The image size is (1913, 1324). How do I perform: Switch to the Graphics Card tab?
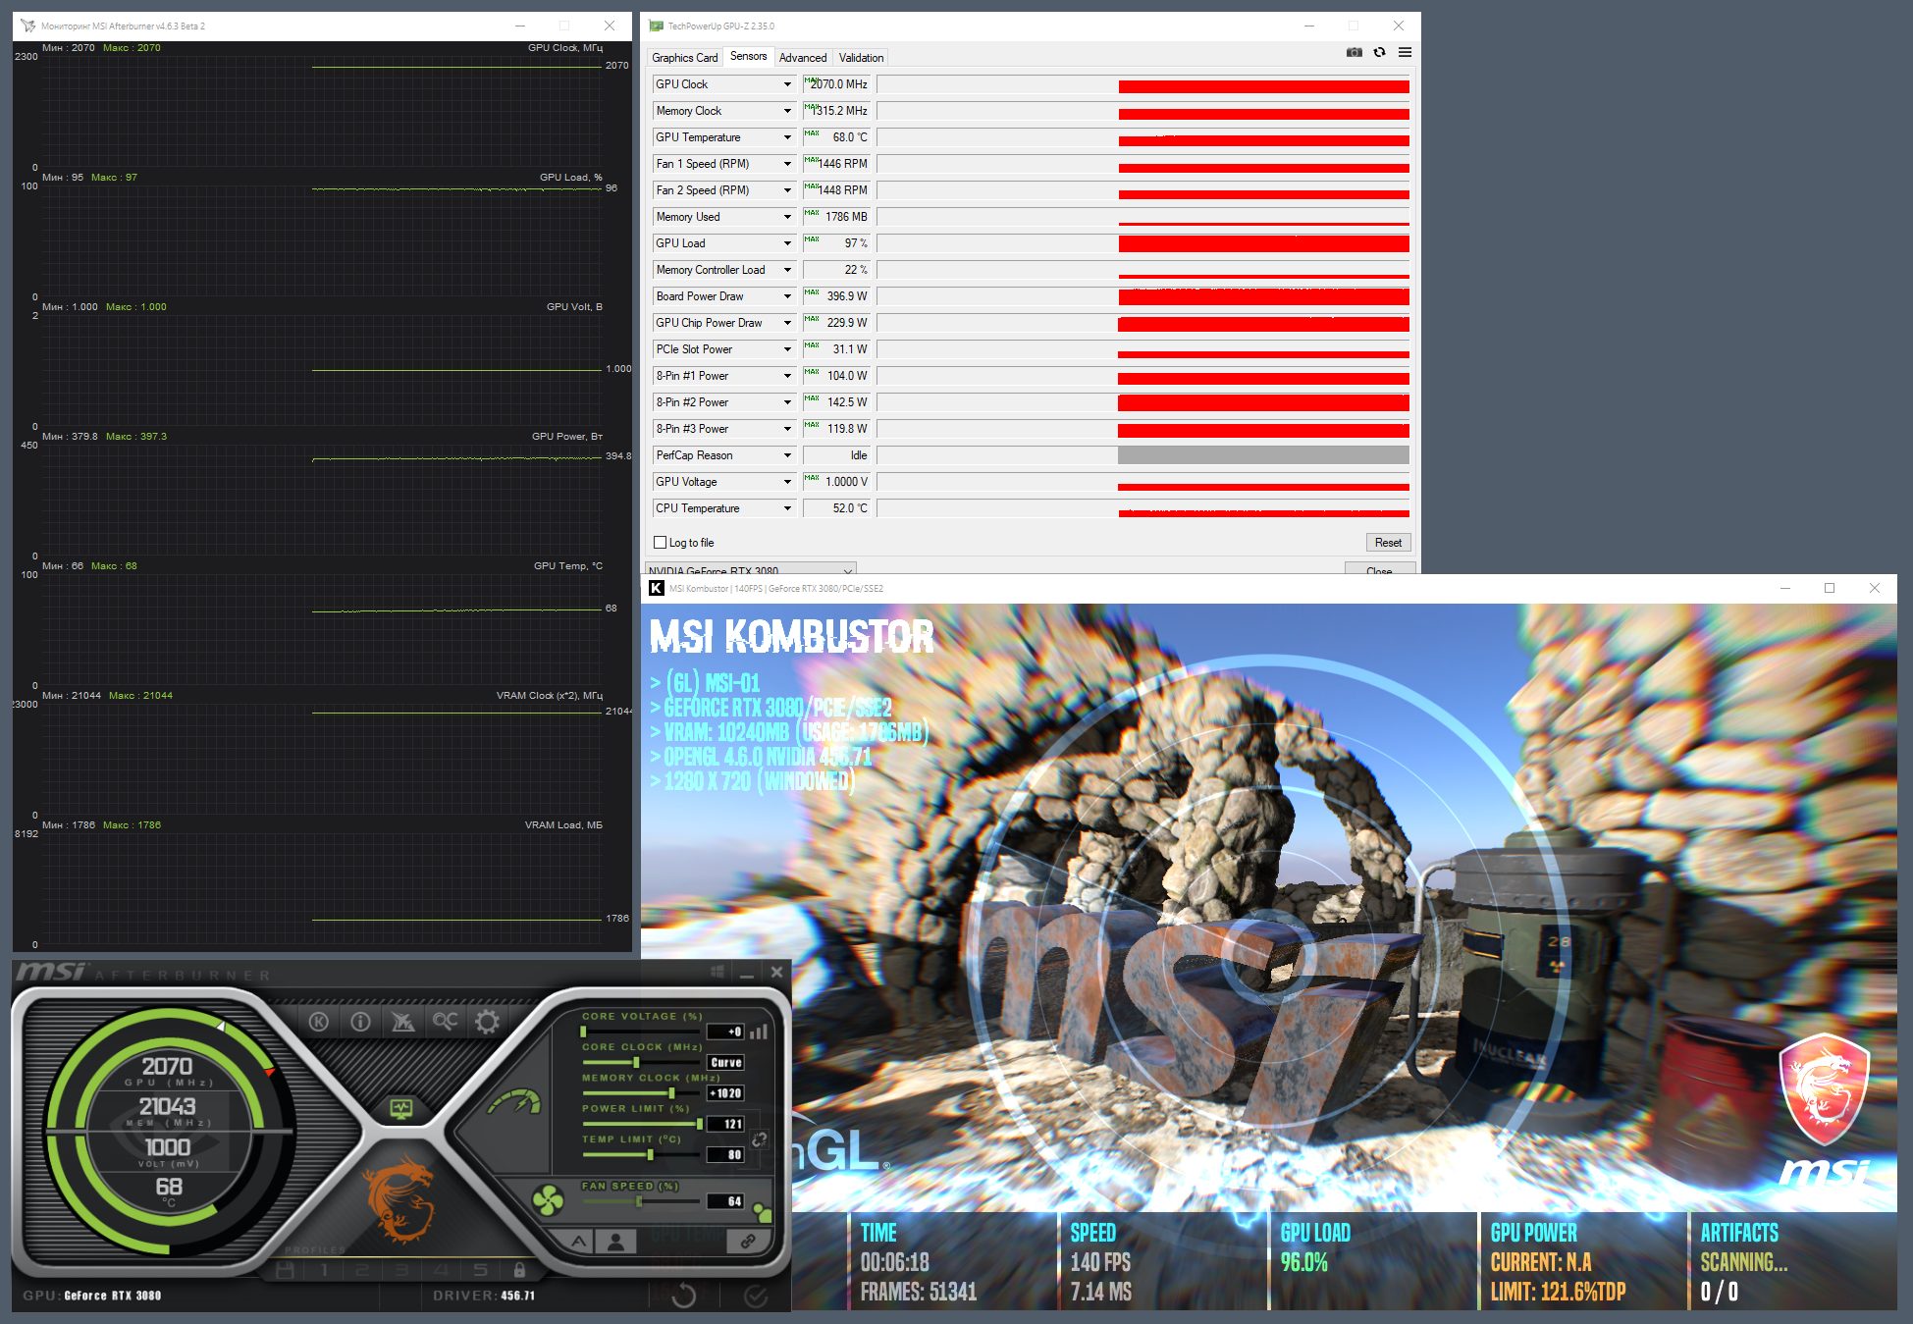click(x=684, y=58)
